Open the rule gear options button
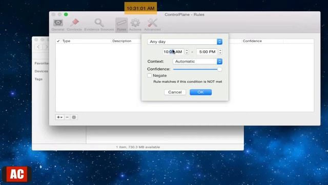Image resolution: width=328 pixels, height=185 pixels. click(x=74, y=117)
